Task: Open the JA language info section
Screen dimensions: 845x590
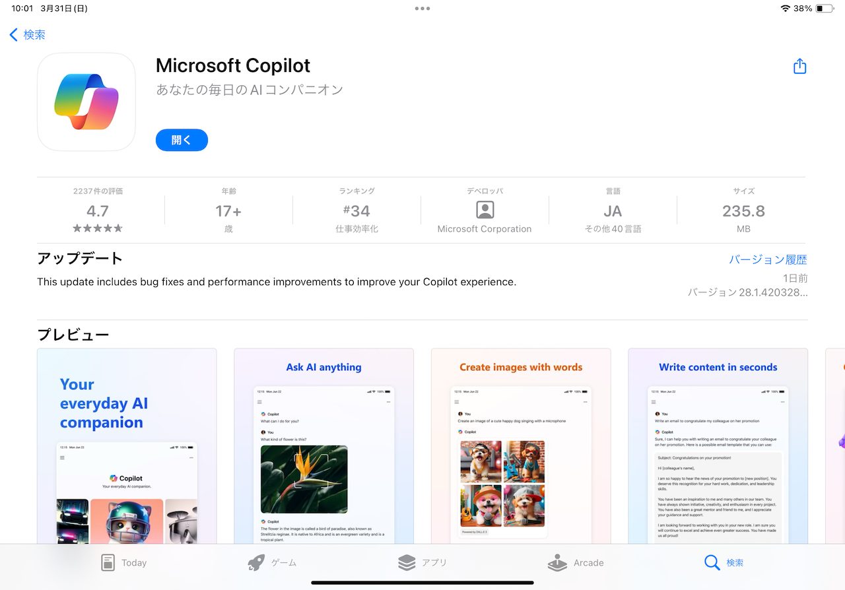Action: pos(613,211)
